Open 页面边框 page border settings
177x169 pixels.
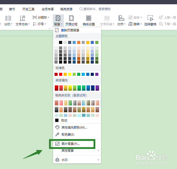pos(71,21)
